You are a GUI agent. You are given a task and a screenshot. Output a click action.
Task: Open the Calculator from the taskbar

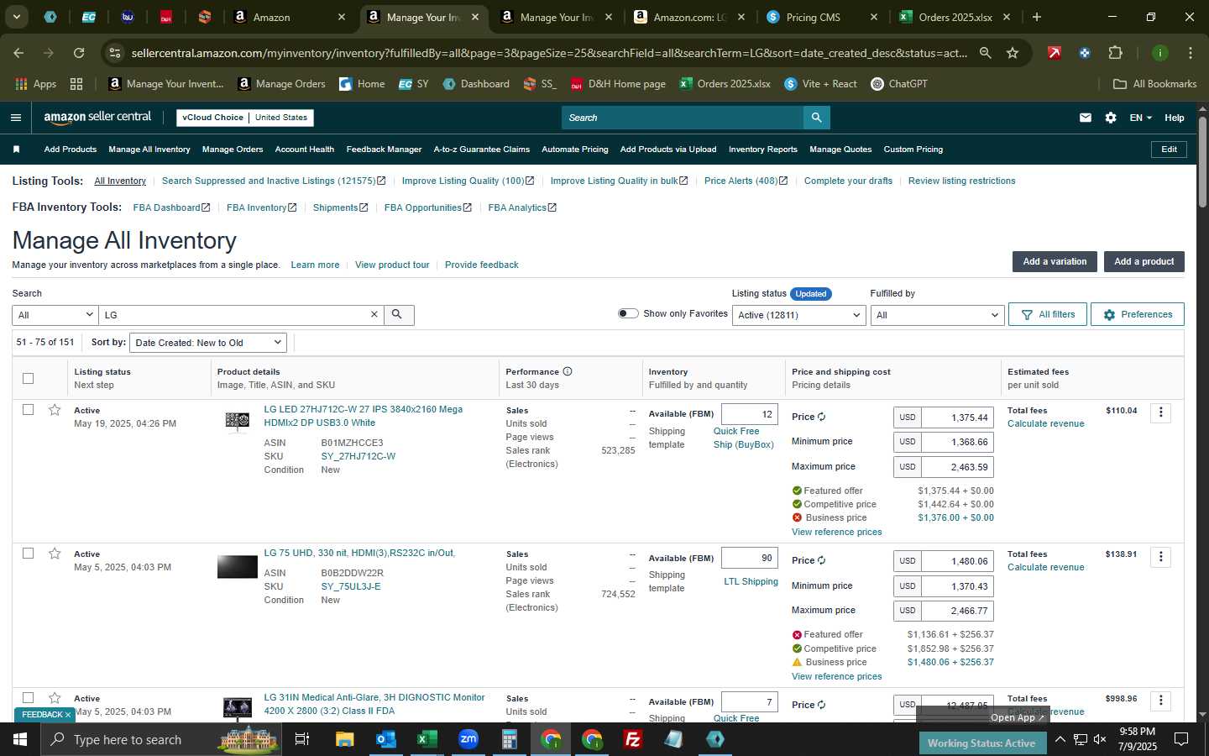click(510, 739)
